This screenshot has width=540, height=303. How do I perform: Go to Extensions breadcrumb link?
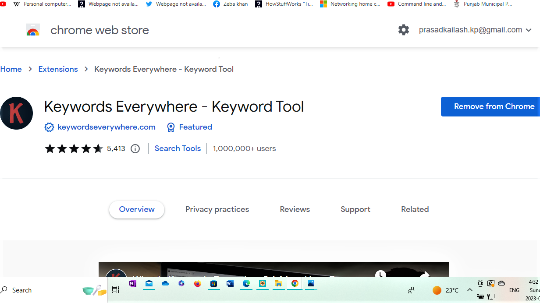coord(58,69)
